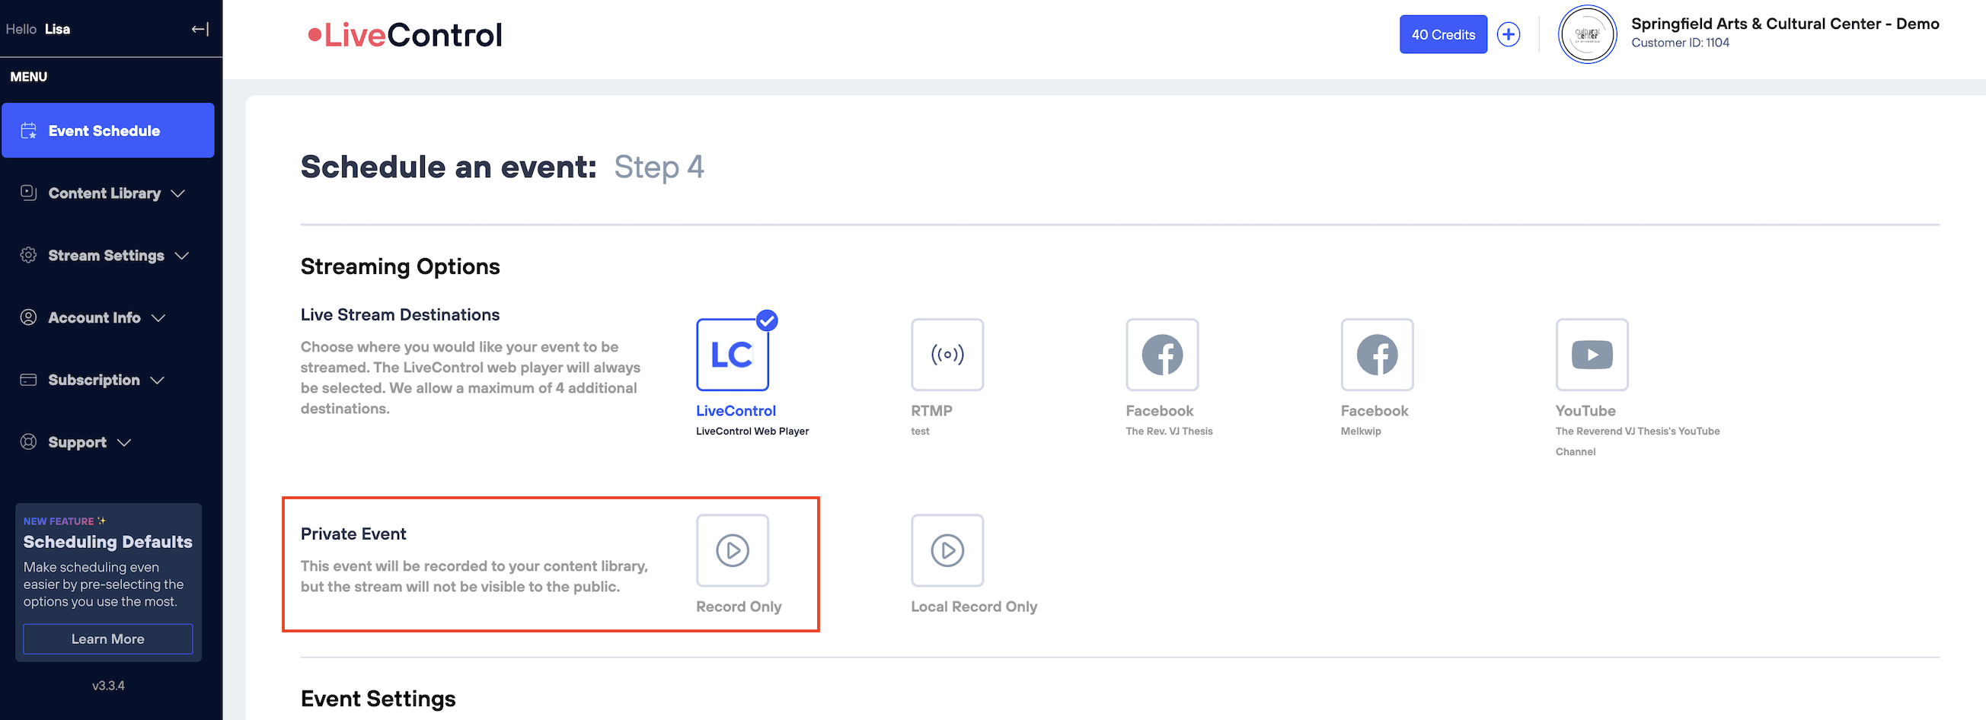Select the YouTube destination icon
1986x720 pixels.
pyautogui.click(x=1592, y=355)
